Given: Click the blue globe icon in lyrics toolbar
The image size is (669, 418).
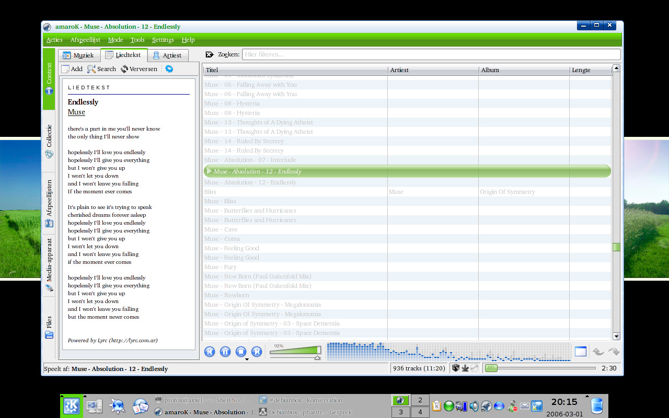Looking at the screenshot, I should tap(169, 69).
